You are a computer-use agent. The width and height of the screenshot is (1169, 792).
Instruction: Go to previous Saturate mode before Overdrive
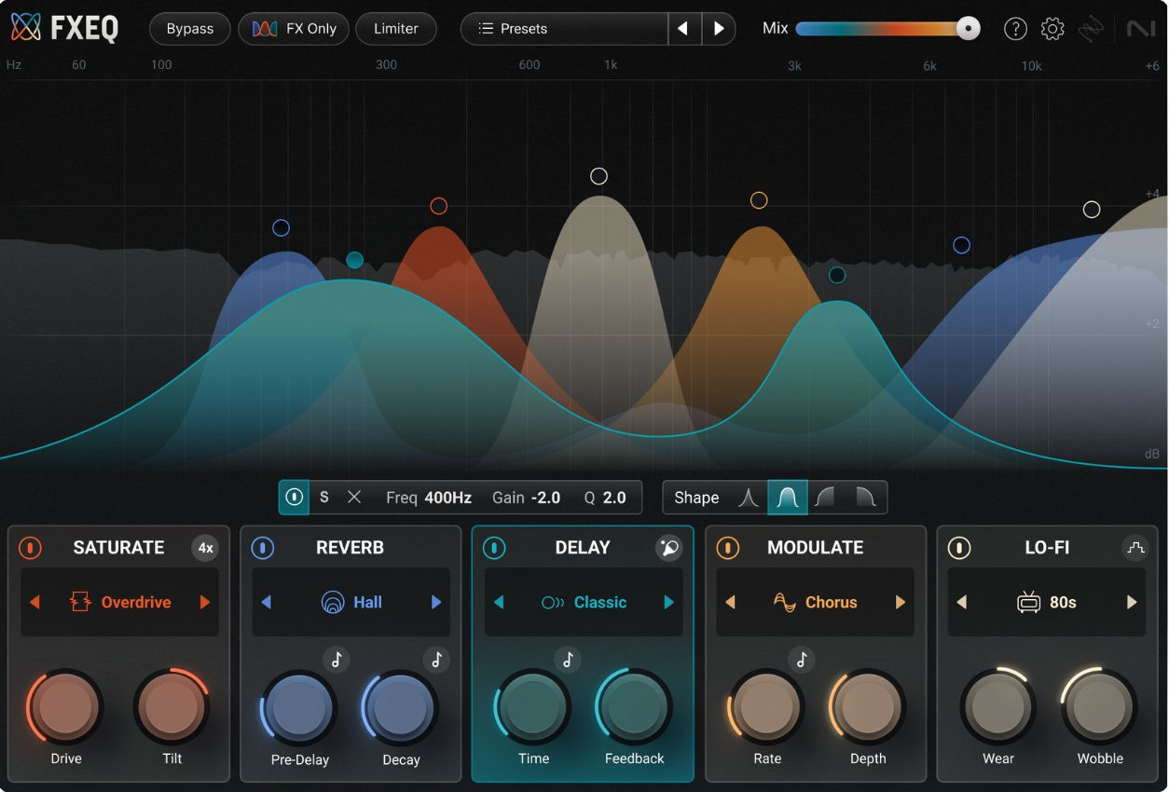(35, 603)
